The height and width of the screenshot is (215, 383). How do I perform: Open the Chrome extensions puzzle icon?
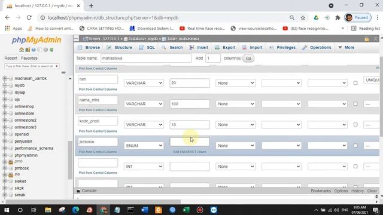(x=338, y=17)
